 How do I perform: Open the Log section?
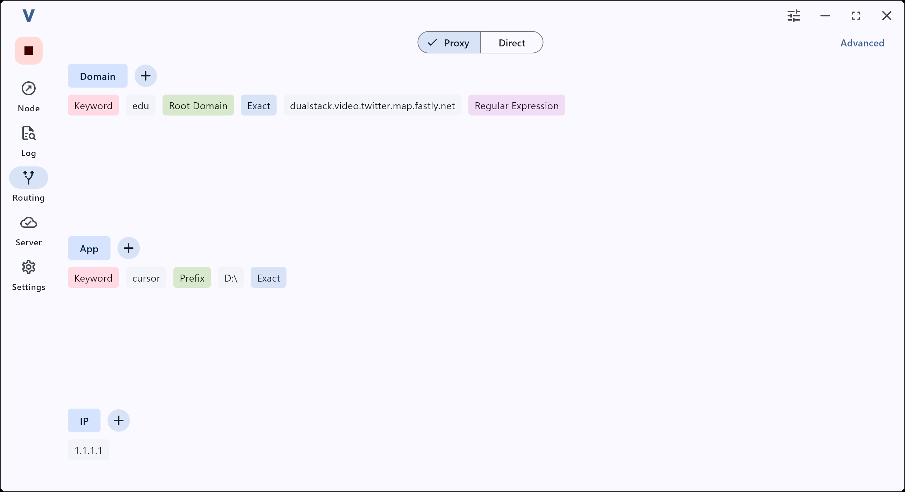click(x=28, y=141)
